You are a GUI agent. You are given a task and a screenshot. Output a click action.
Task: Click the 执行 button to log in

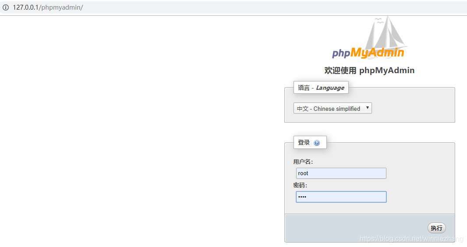coord(436,228)
